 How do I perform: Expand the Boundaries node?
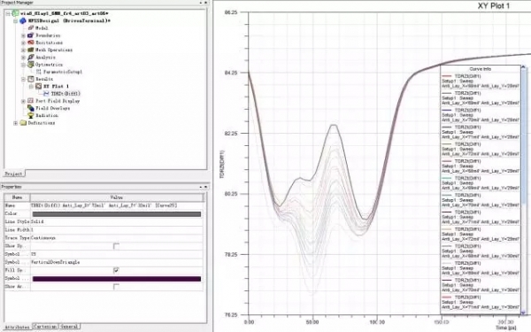23,35
